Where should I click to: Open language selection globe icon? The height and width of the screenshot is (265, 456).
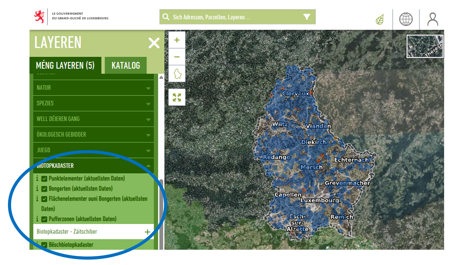pyautogui.click(x=406, y=19)
